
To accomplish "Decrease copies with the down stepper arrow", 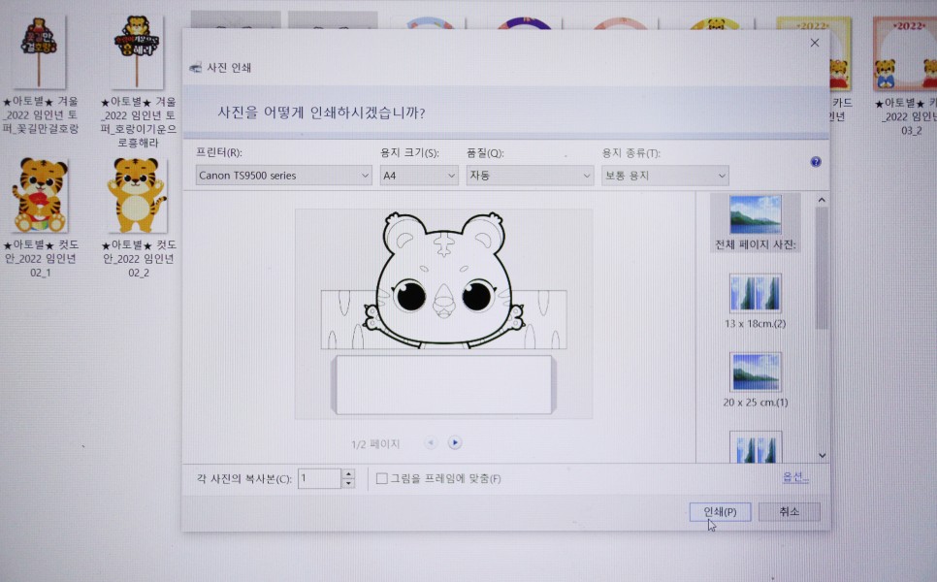I will (x=348, y=483).
